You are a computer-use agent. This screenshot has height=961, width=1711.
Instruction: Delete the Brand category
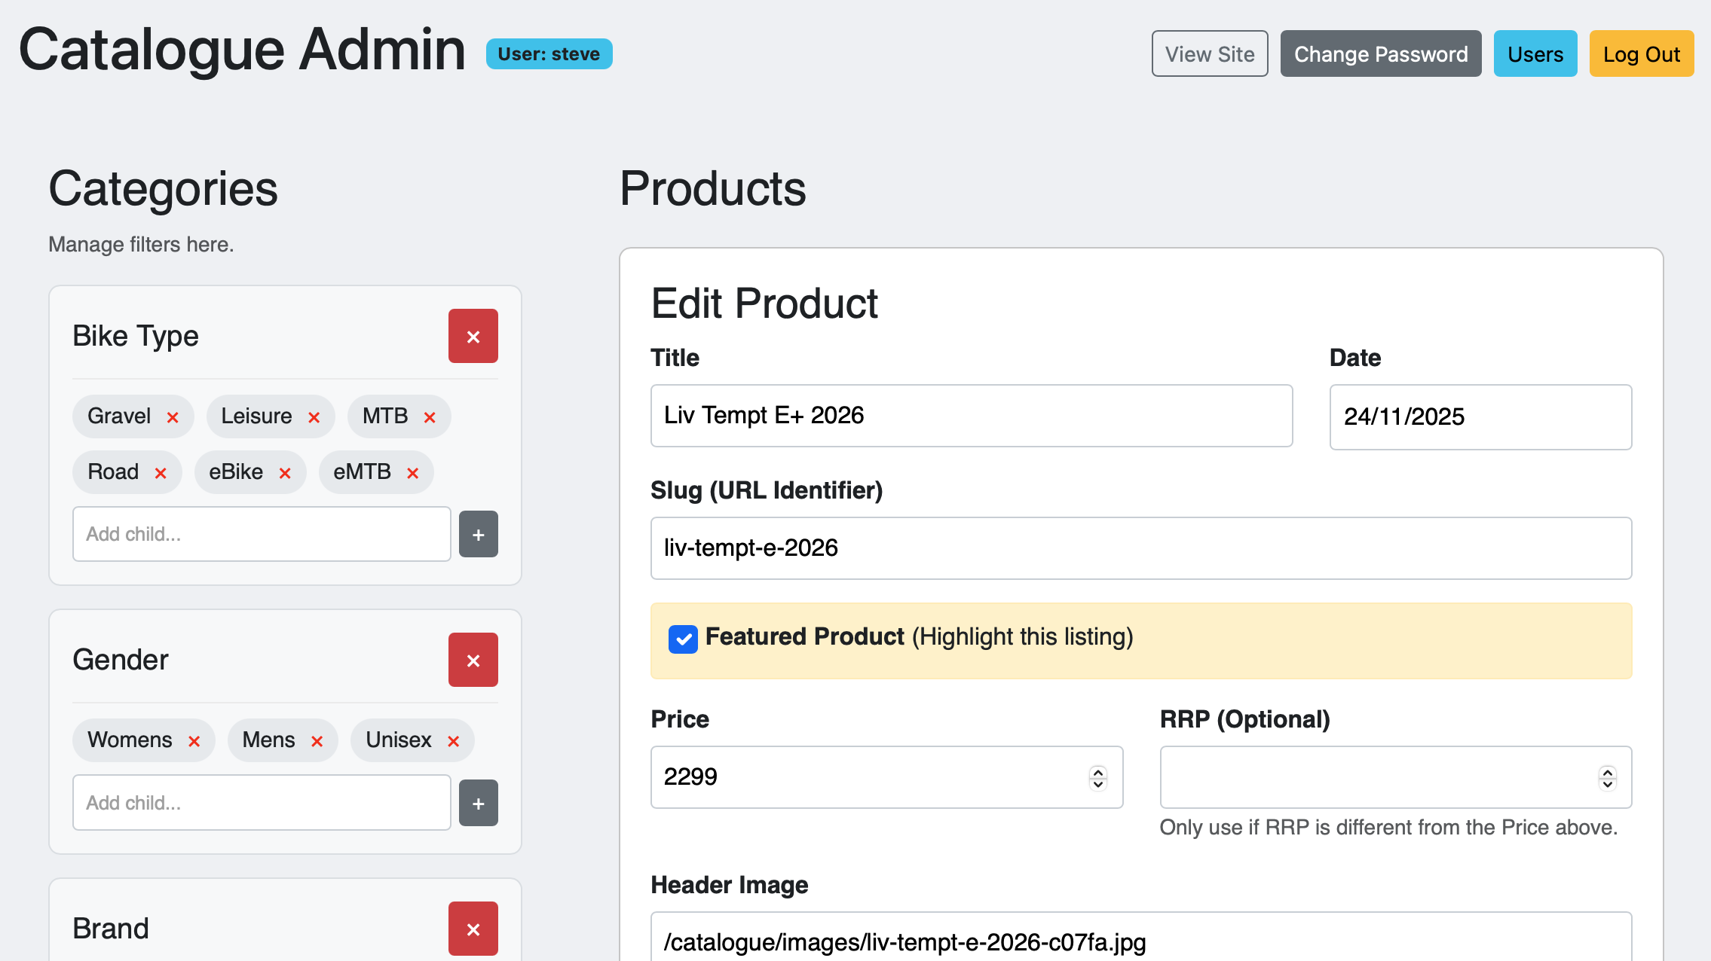pyautogui.click(x=473, y=928)
